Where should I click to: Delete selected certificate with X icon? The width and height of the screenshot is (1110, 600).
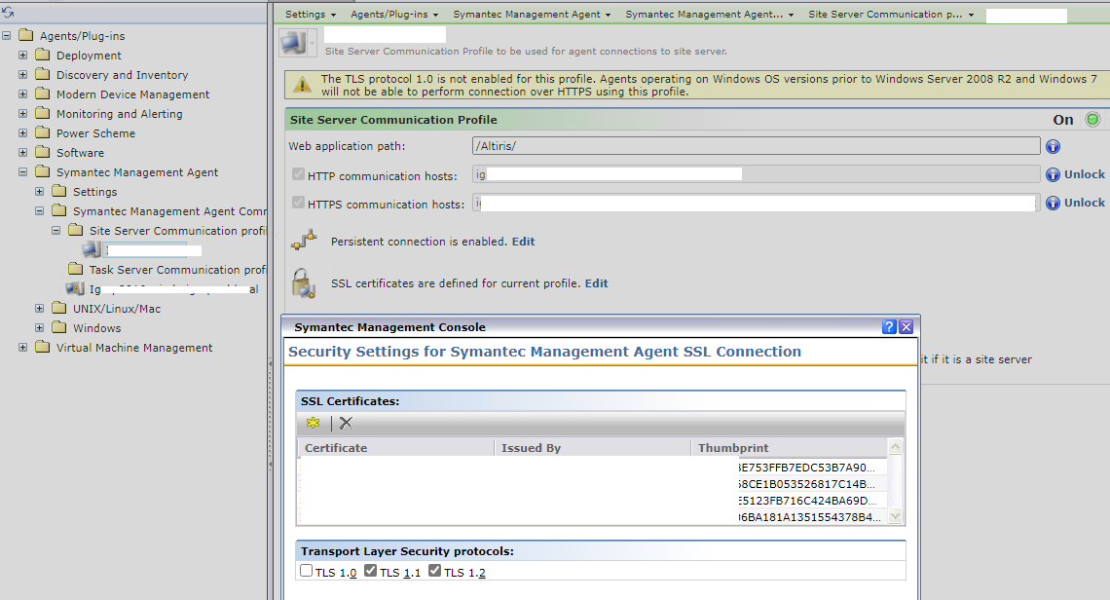point(346,423)
